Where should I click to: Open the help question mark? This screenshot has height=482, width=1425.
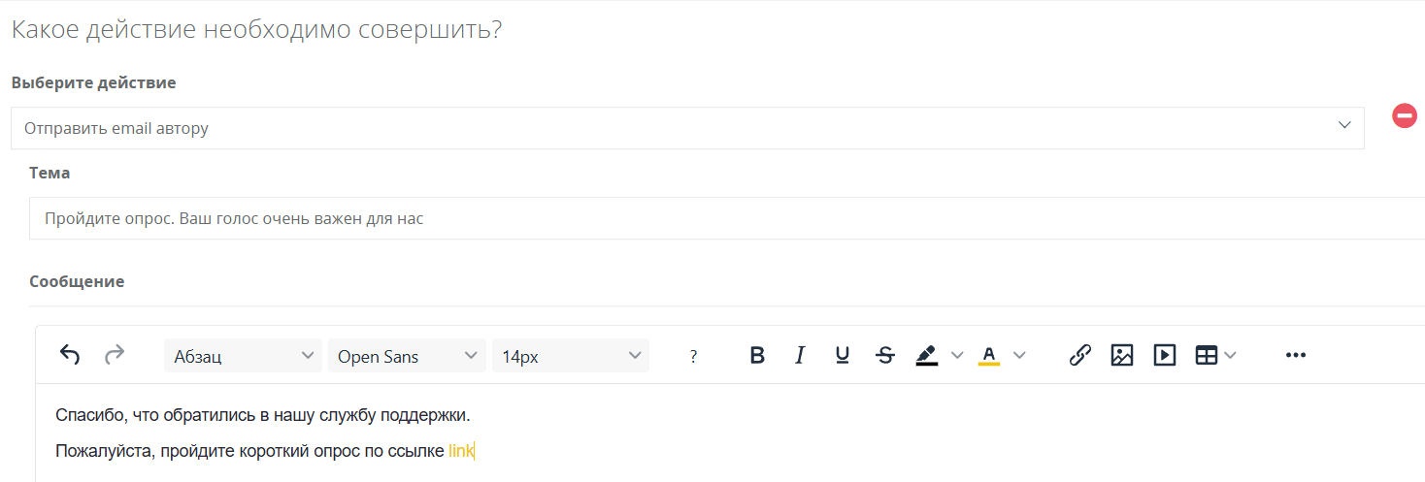(x=693, y=356)
